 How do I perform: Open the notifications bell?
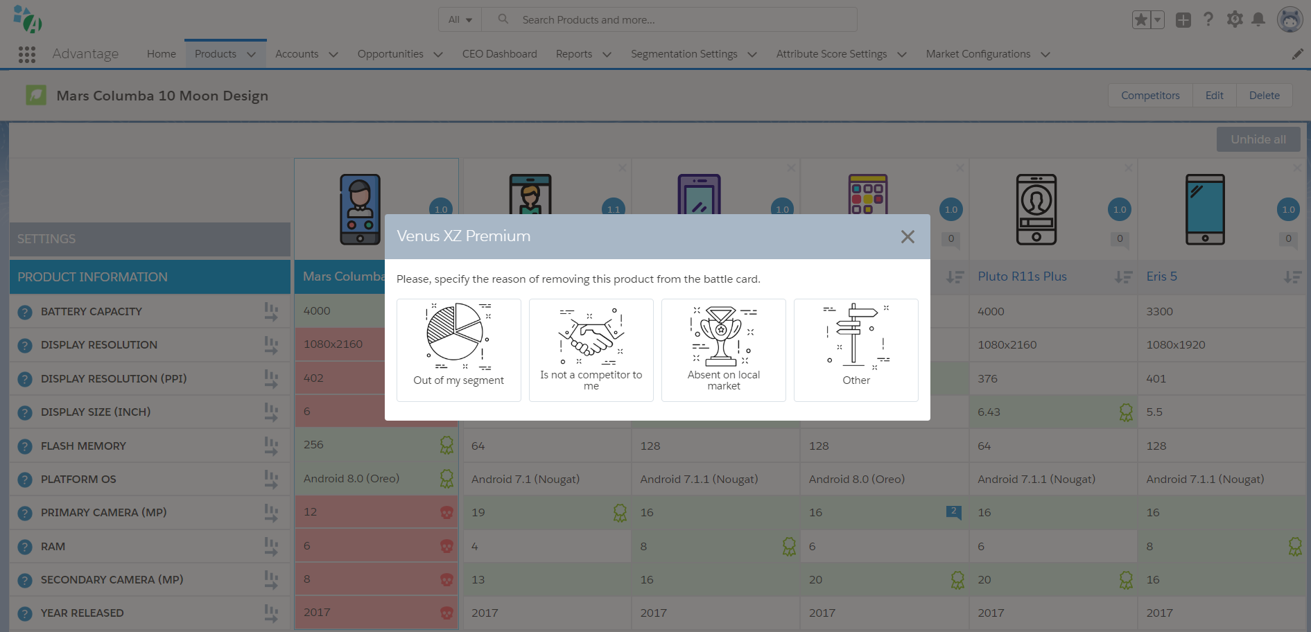(x=1258, y=19)
